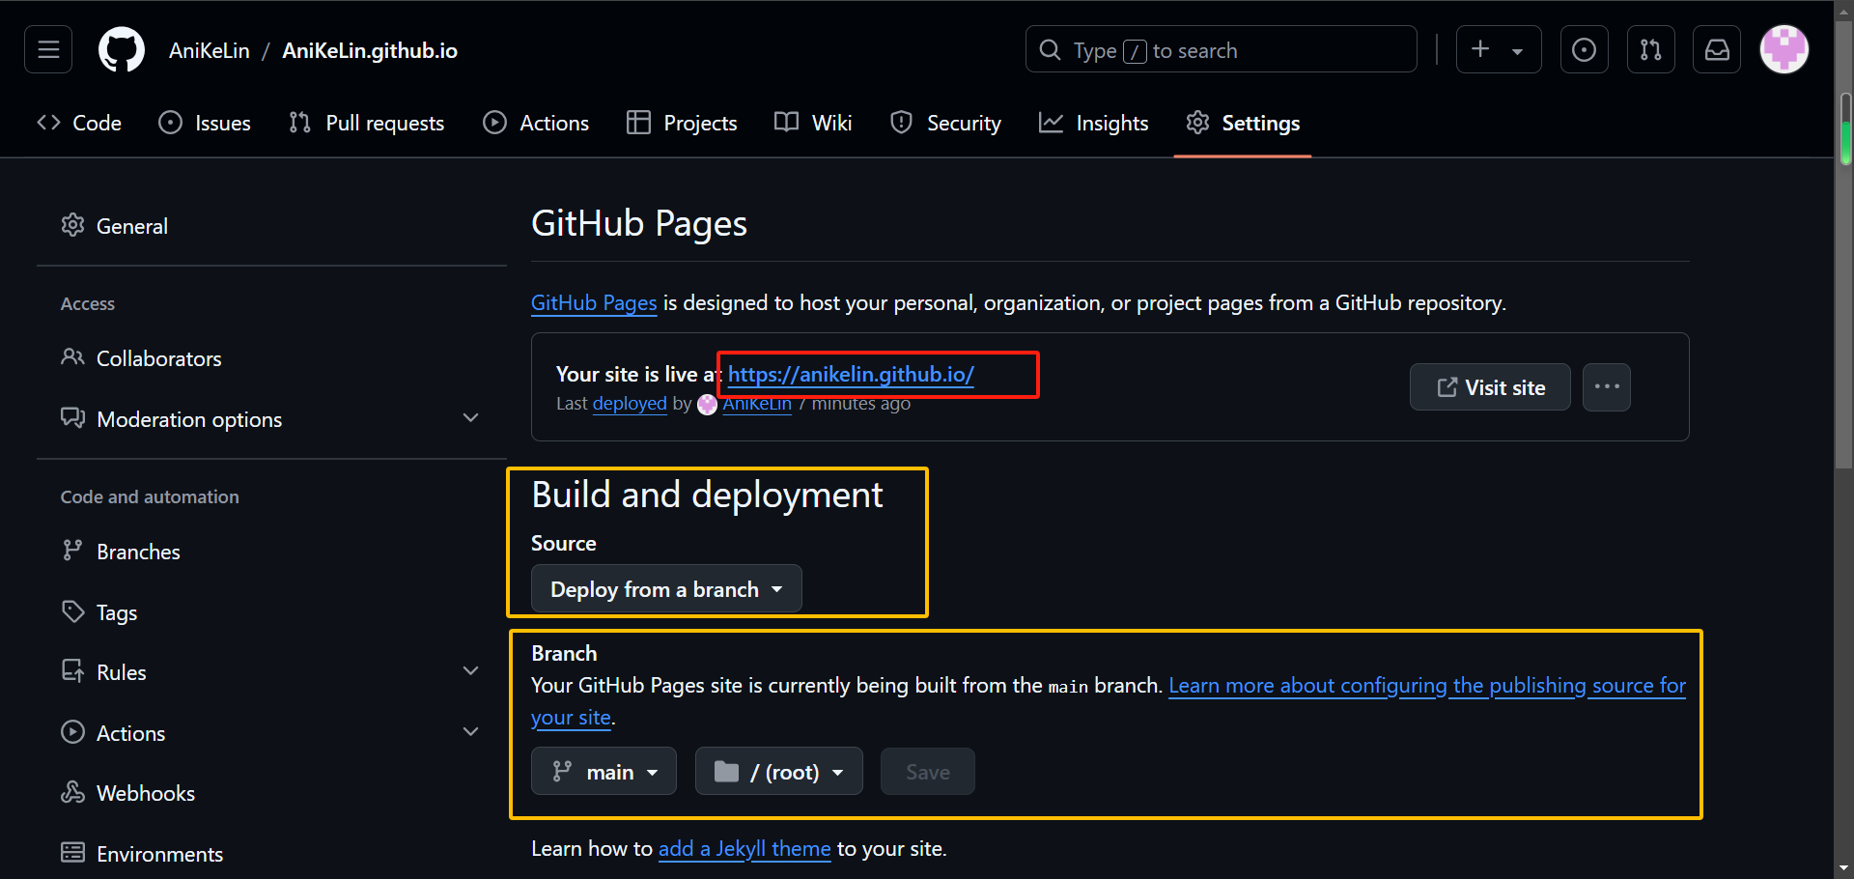Click the search box in the header
The image size is (1854, 879).
coord(1221,49)
